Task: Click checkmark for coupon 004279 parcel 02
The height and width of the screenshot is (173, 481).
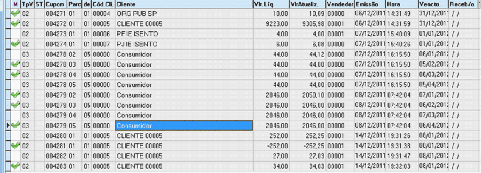Action: [x=15, y=95]
